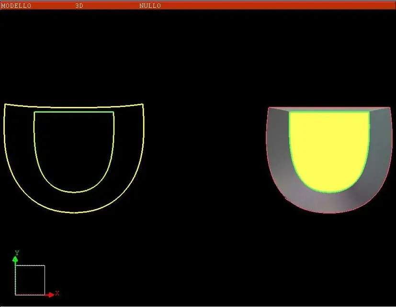The width and height of the screenshot is (396, 307).
Task: Click the origin corner of the axis triad
Action: pos(15,295)
